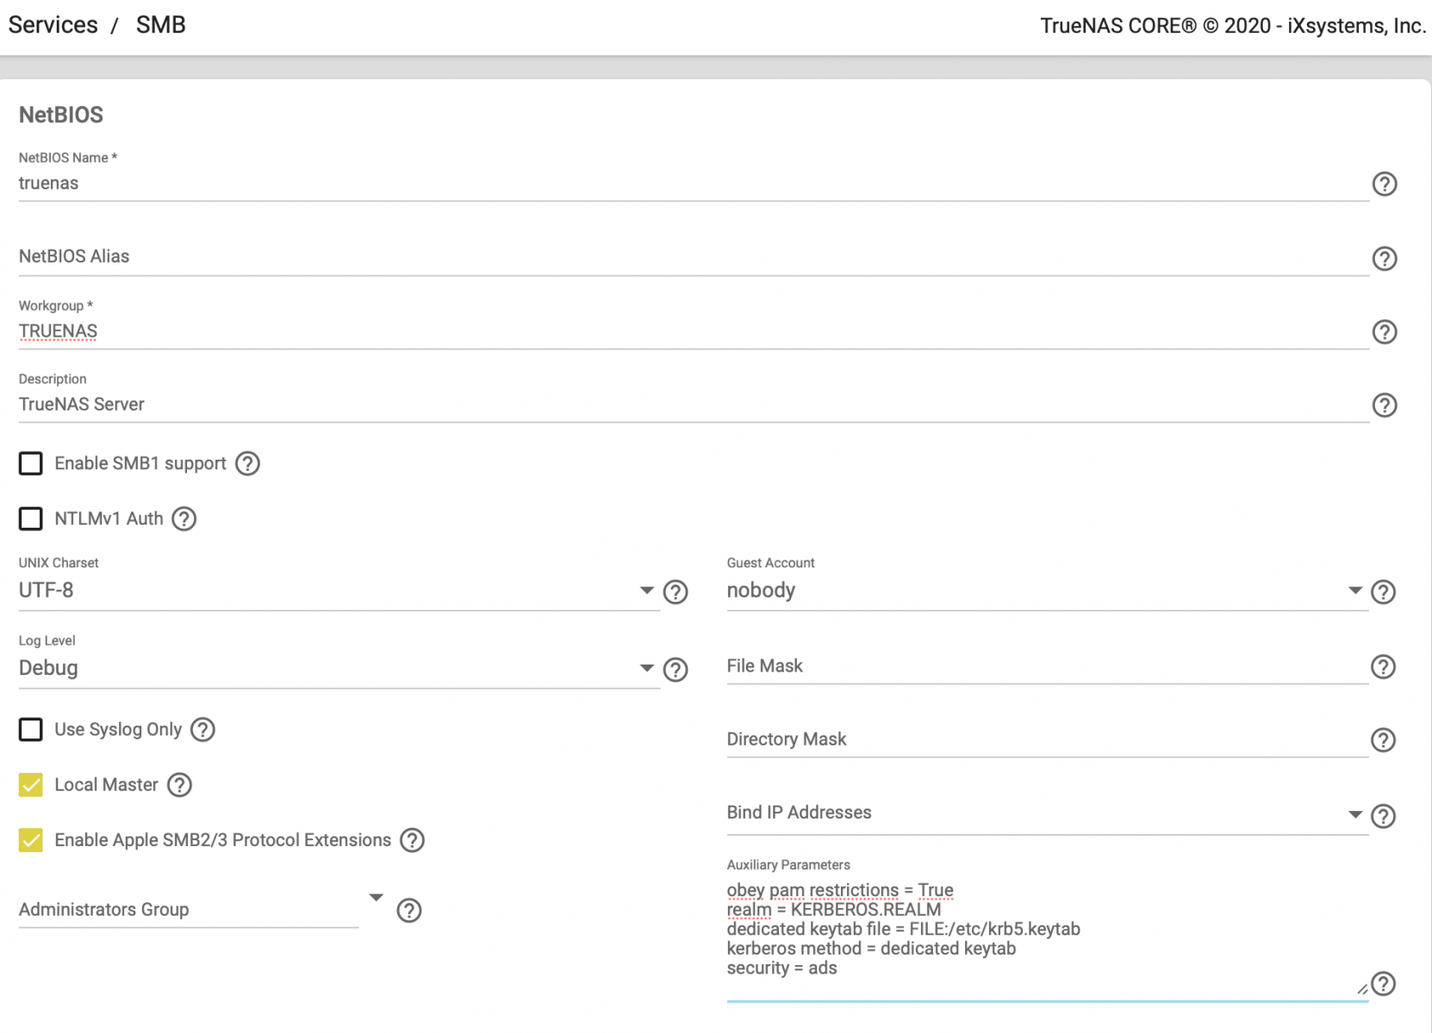Image resolution: width=1432 pixels, height=1033 pixels.
Task: Edit the Description field
Action: tap(694, 405)
